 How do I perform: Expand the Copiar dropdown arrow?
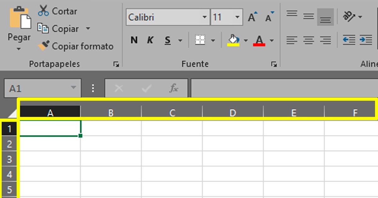point(88,29)
